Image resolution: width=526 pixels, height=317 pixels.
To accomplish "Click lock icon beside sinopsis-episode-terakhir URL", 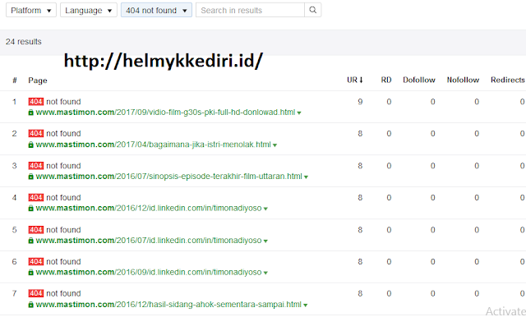I will [x=31, y=177].
